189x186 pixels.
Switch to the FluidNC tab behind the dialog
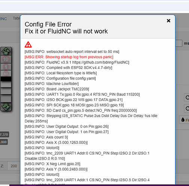pyautogui.click(x=3, y=19)
